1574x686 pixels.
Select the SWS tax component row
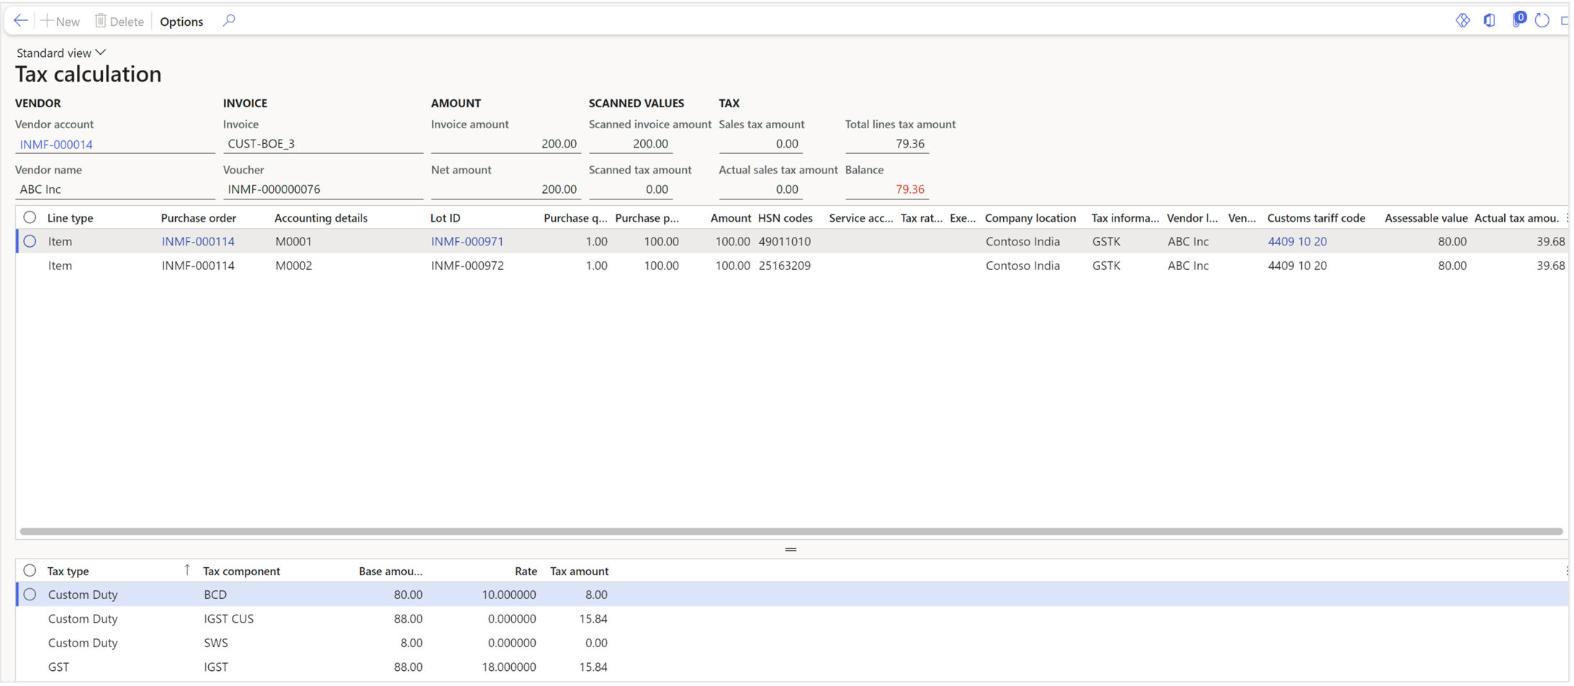[792, 643]
